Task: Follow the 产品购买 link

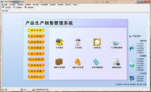Action: coord(140,53)
